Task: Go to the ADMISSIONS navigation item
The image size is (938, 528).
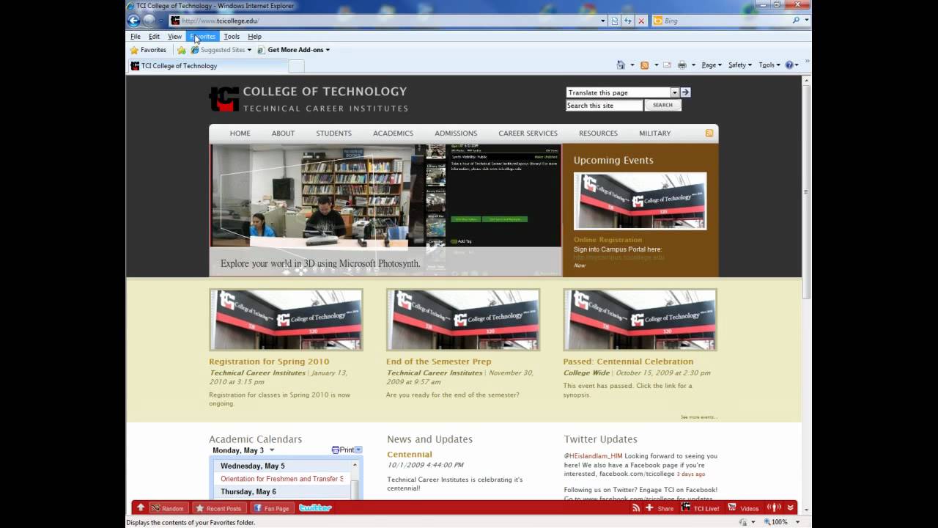Action: (x=456, y=133)
